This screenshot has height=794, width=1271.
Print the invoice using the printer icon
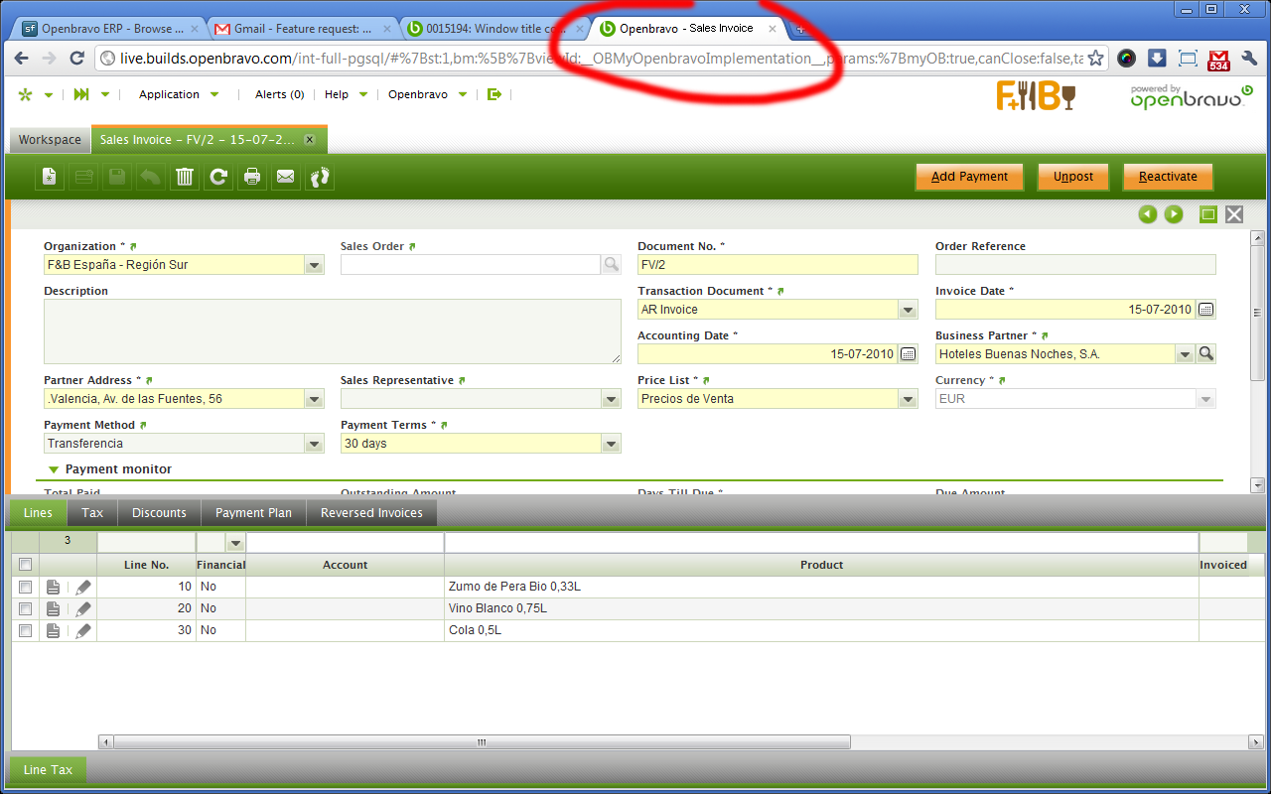point(252,177)
